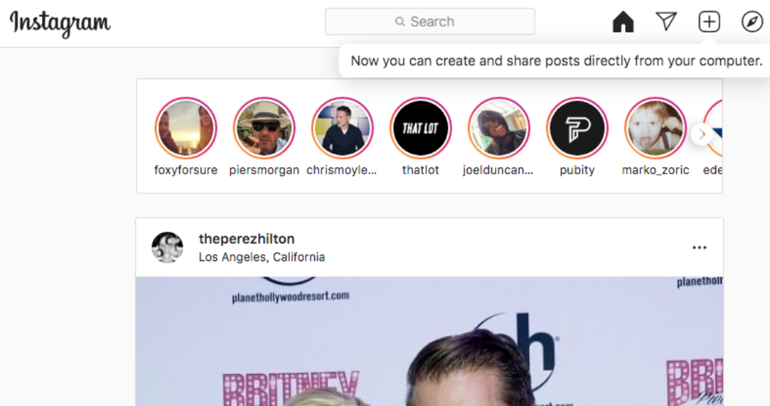
Task: Open Explore compass icon
Action: click(752, 22)
